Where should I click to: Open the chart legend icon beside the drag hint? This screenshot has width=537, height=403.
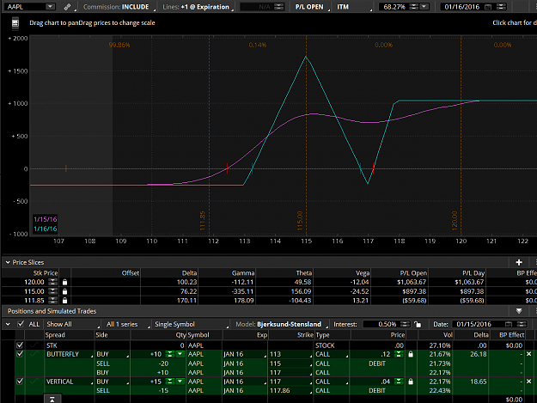pyautogui.click(x=15, y=23)
